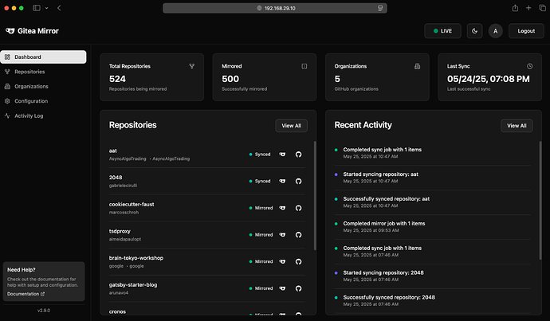Open the Configuration section

click(31, 101)
